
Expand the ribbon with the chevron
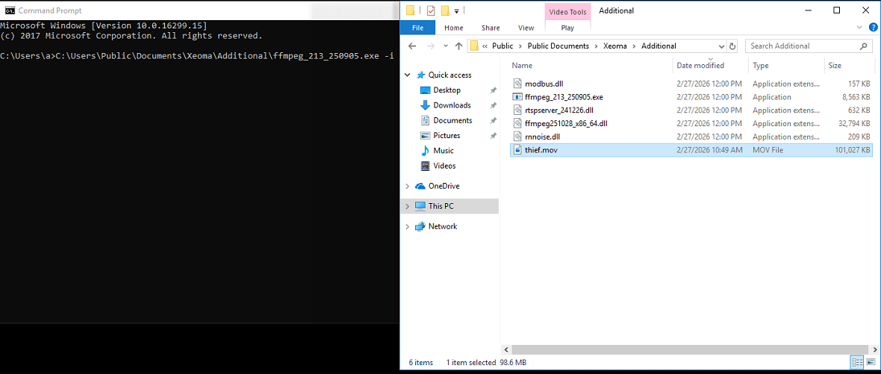coord(859,27)
